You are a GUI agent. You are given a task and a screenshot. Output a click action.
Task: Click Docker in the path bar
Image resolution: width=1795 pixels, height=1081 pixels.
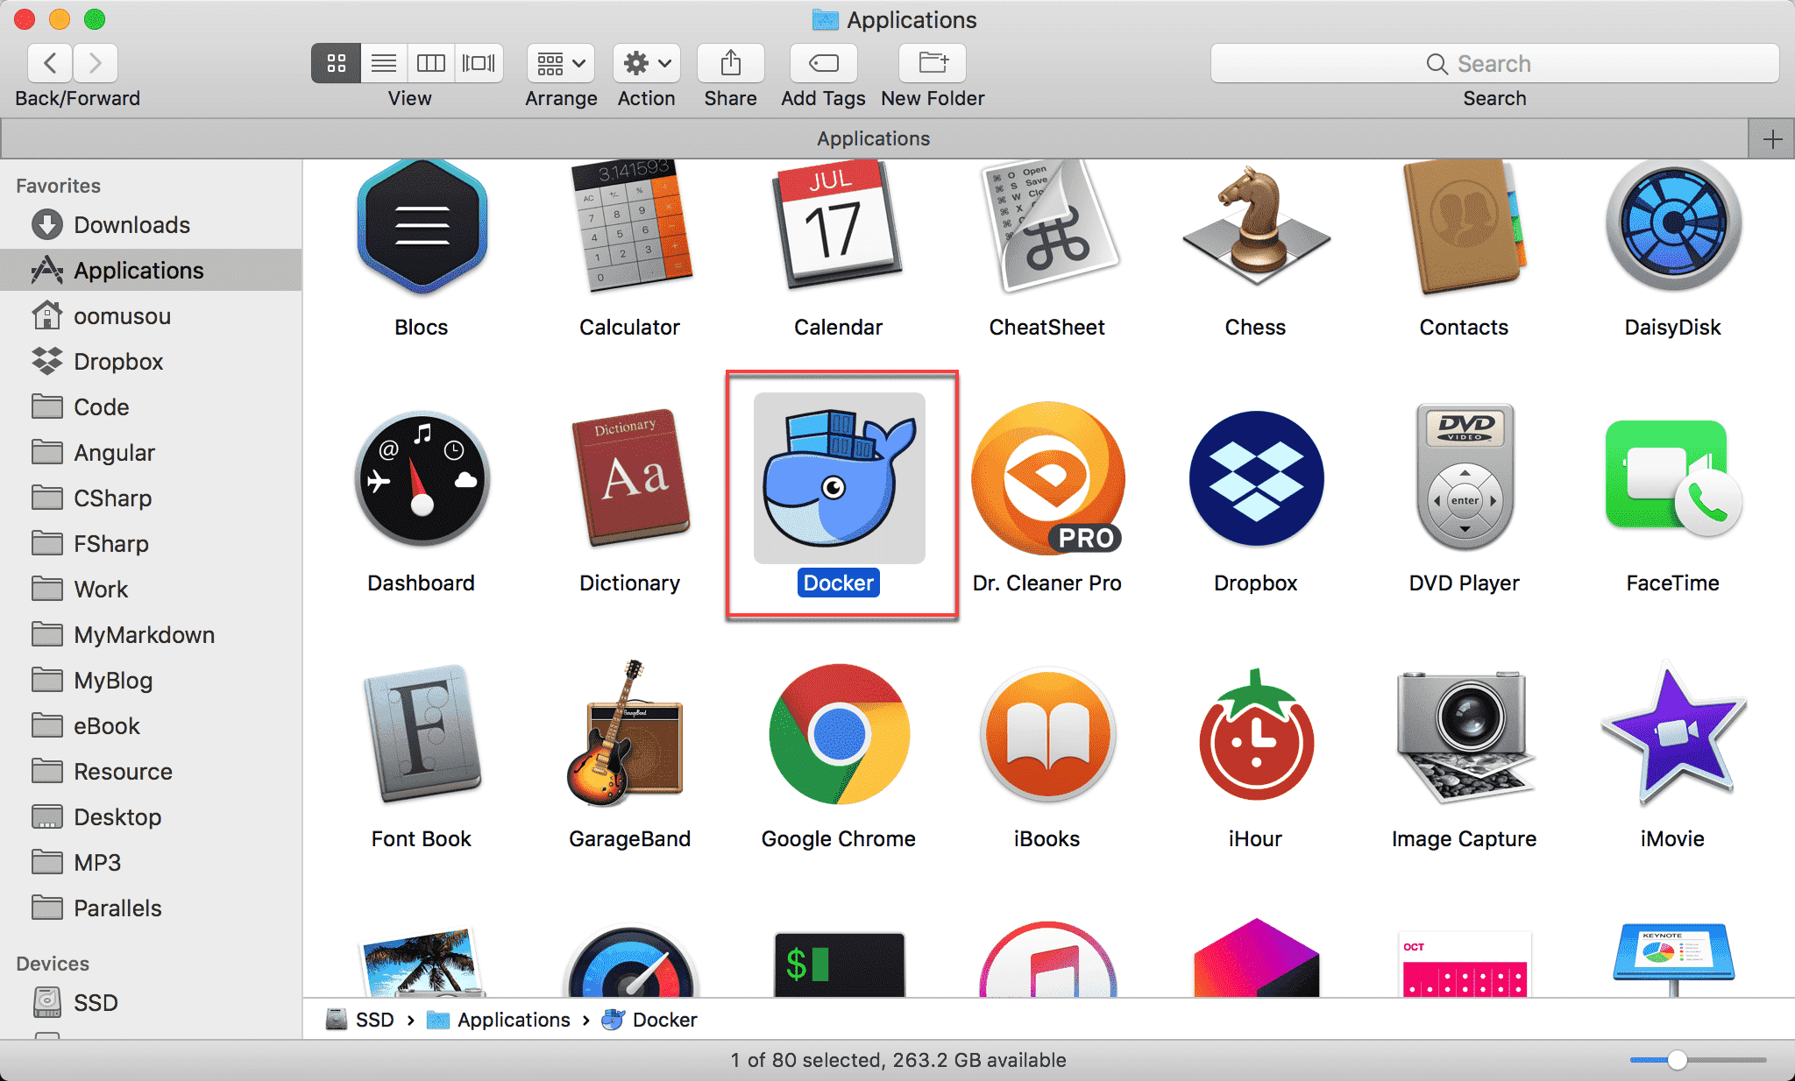(x=649, y=1020)
